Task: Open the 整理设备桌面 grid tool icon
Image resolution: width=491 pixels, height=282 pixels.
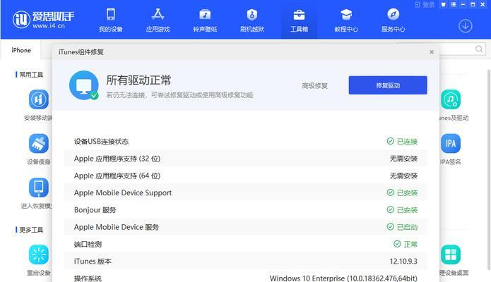Action: point(451,255)
